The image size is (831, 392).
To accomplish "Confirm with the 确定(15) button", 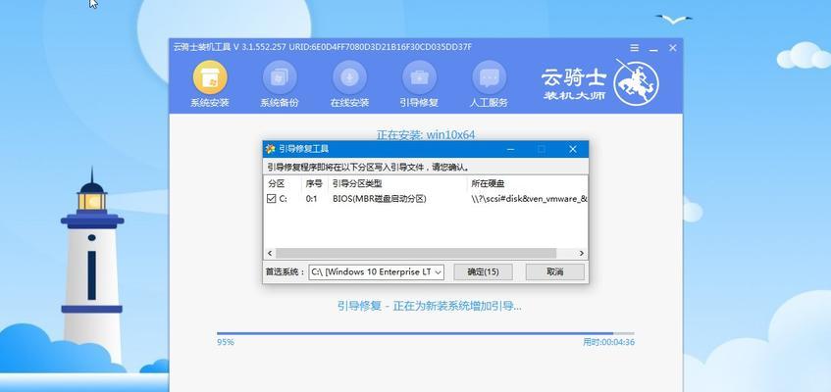I will click(483, 271).
